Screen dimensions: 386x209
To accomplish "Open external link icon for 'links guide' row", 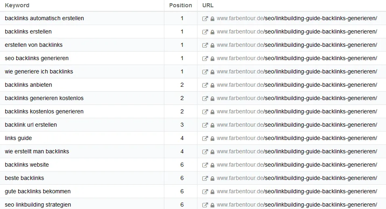I will [205, 138].
